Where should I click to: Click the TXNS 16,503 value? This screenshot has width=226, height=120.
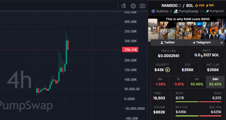(159, 98)
